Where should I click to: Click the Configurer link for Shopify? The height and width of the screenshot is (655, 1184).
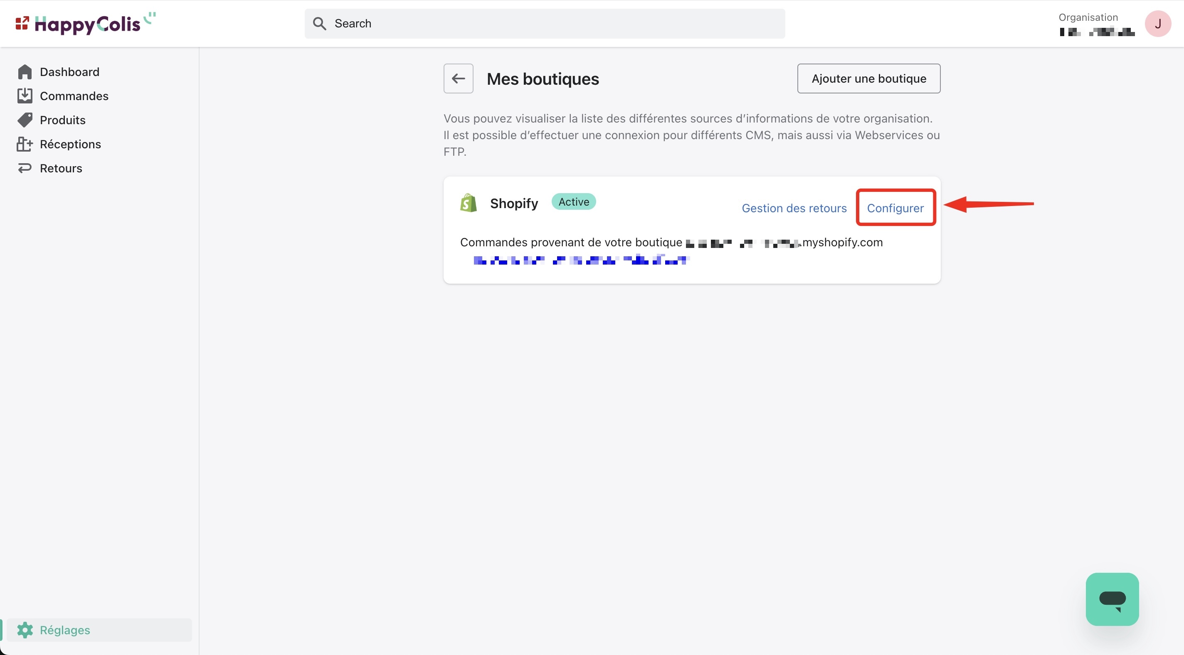tap(895, 208)
